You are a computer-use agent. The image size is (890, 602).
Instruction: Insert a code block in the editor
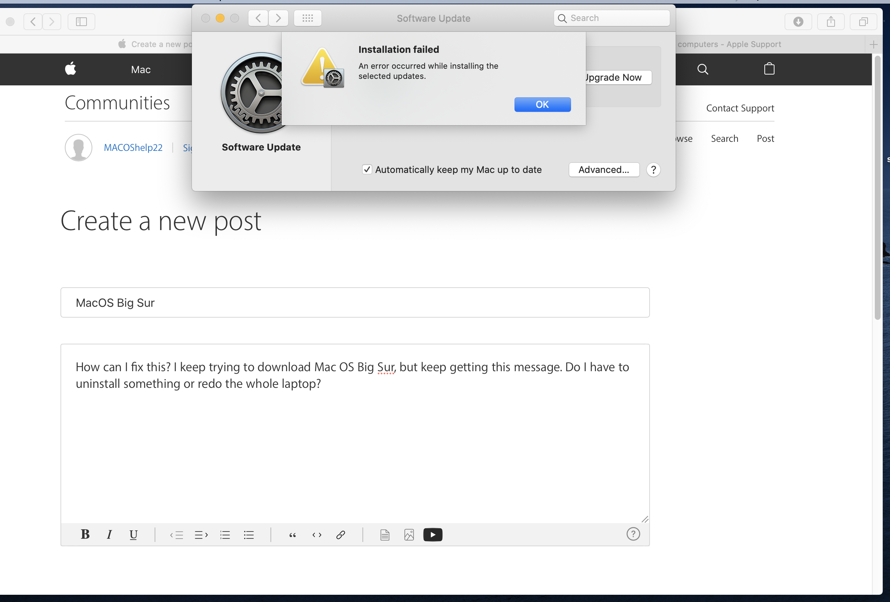point(317,535)
